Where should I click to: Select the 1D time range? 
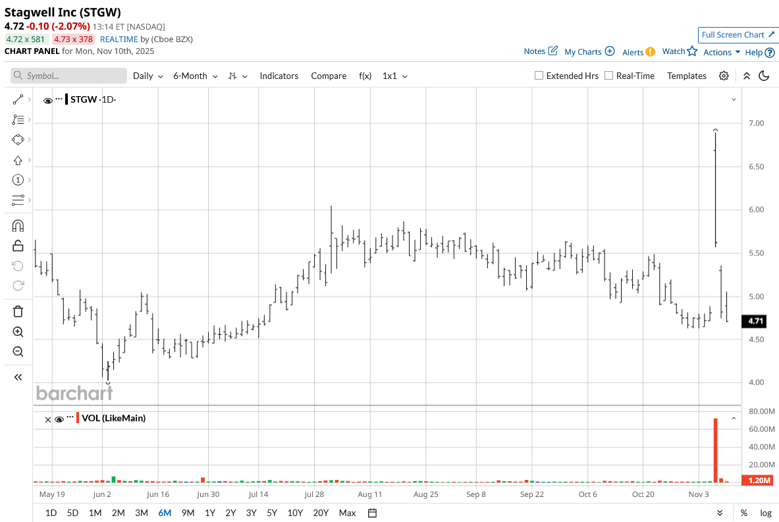pos(51,513)
